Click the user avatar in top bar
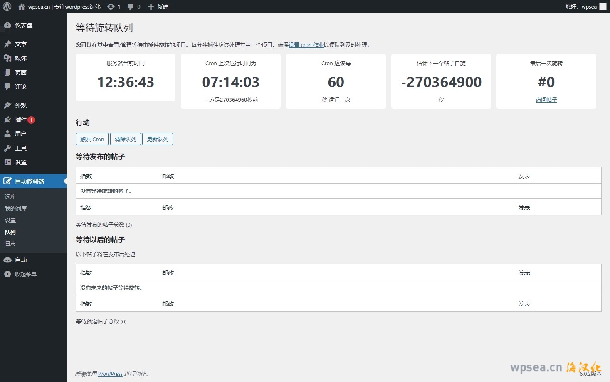The image size is (610, 382). pyautogui.click(x=603, y=7)
